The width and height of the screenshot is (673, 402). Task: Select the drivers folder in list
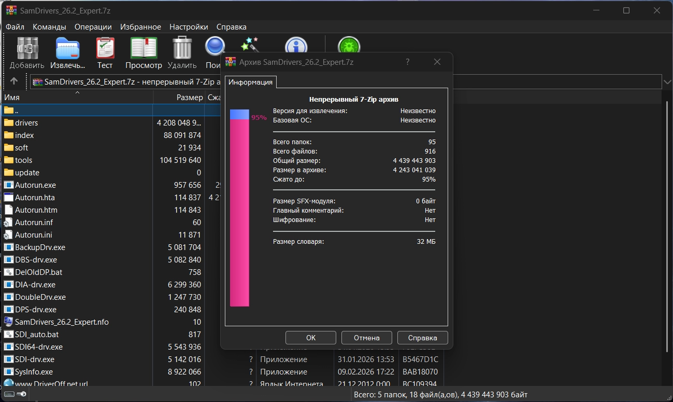(x=26, y=123)
